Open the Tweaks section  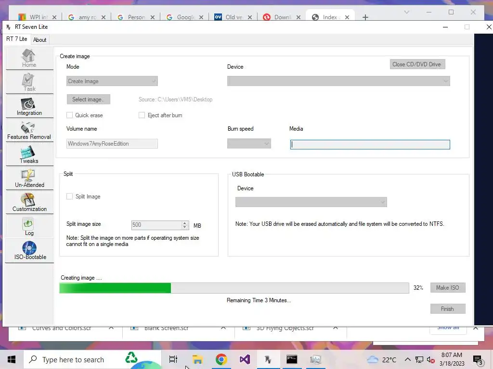(29, 154)
